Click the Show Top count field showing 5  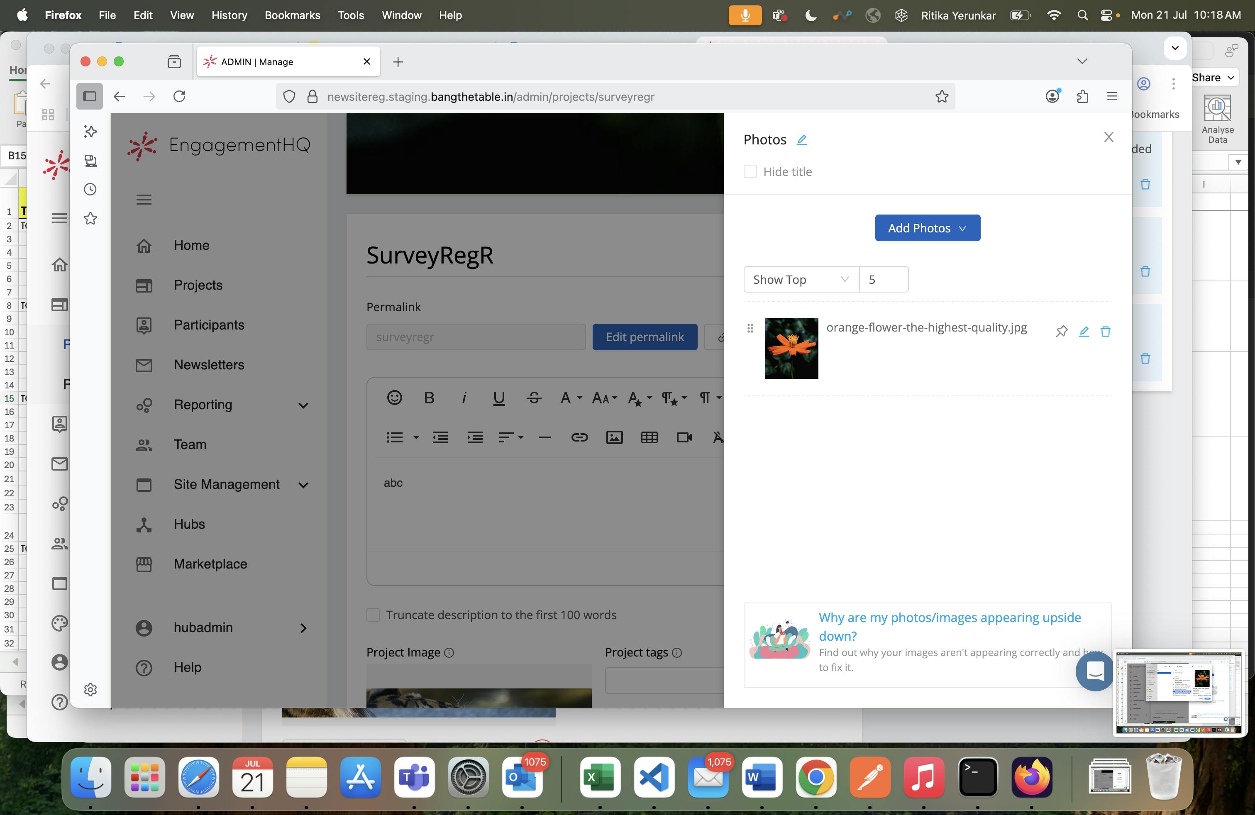884,279
